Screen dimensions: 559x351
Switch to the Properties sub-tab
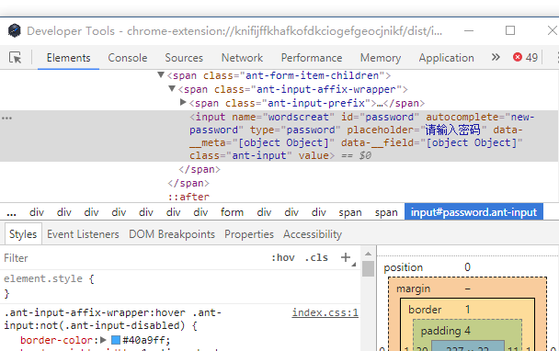[x=249, y=234]
